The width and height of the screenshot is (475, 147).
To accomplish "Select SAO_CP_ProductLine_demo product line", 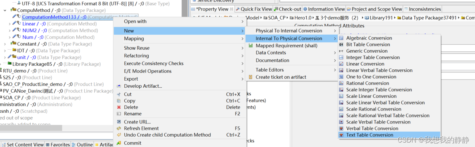I will tap(53, 84).
